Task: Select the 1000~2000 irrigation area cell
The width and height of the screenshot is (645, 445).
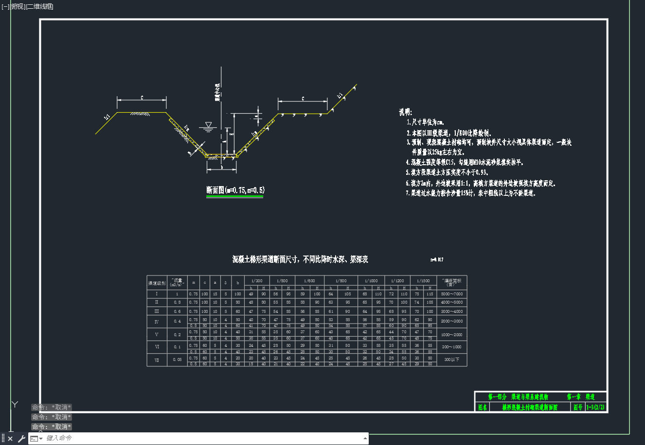Action: [451, 335]
